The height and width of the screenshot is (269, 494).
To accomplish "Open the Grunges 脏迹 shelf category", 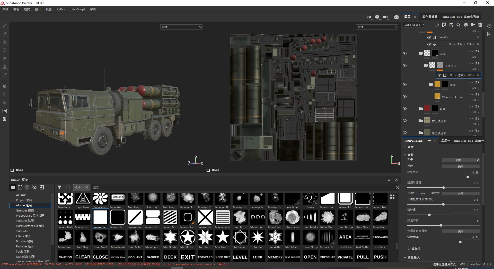I will [25, 210].
